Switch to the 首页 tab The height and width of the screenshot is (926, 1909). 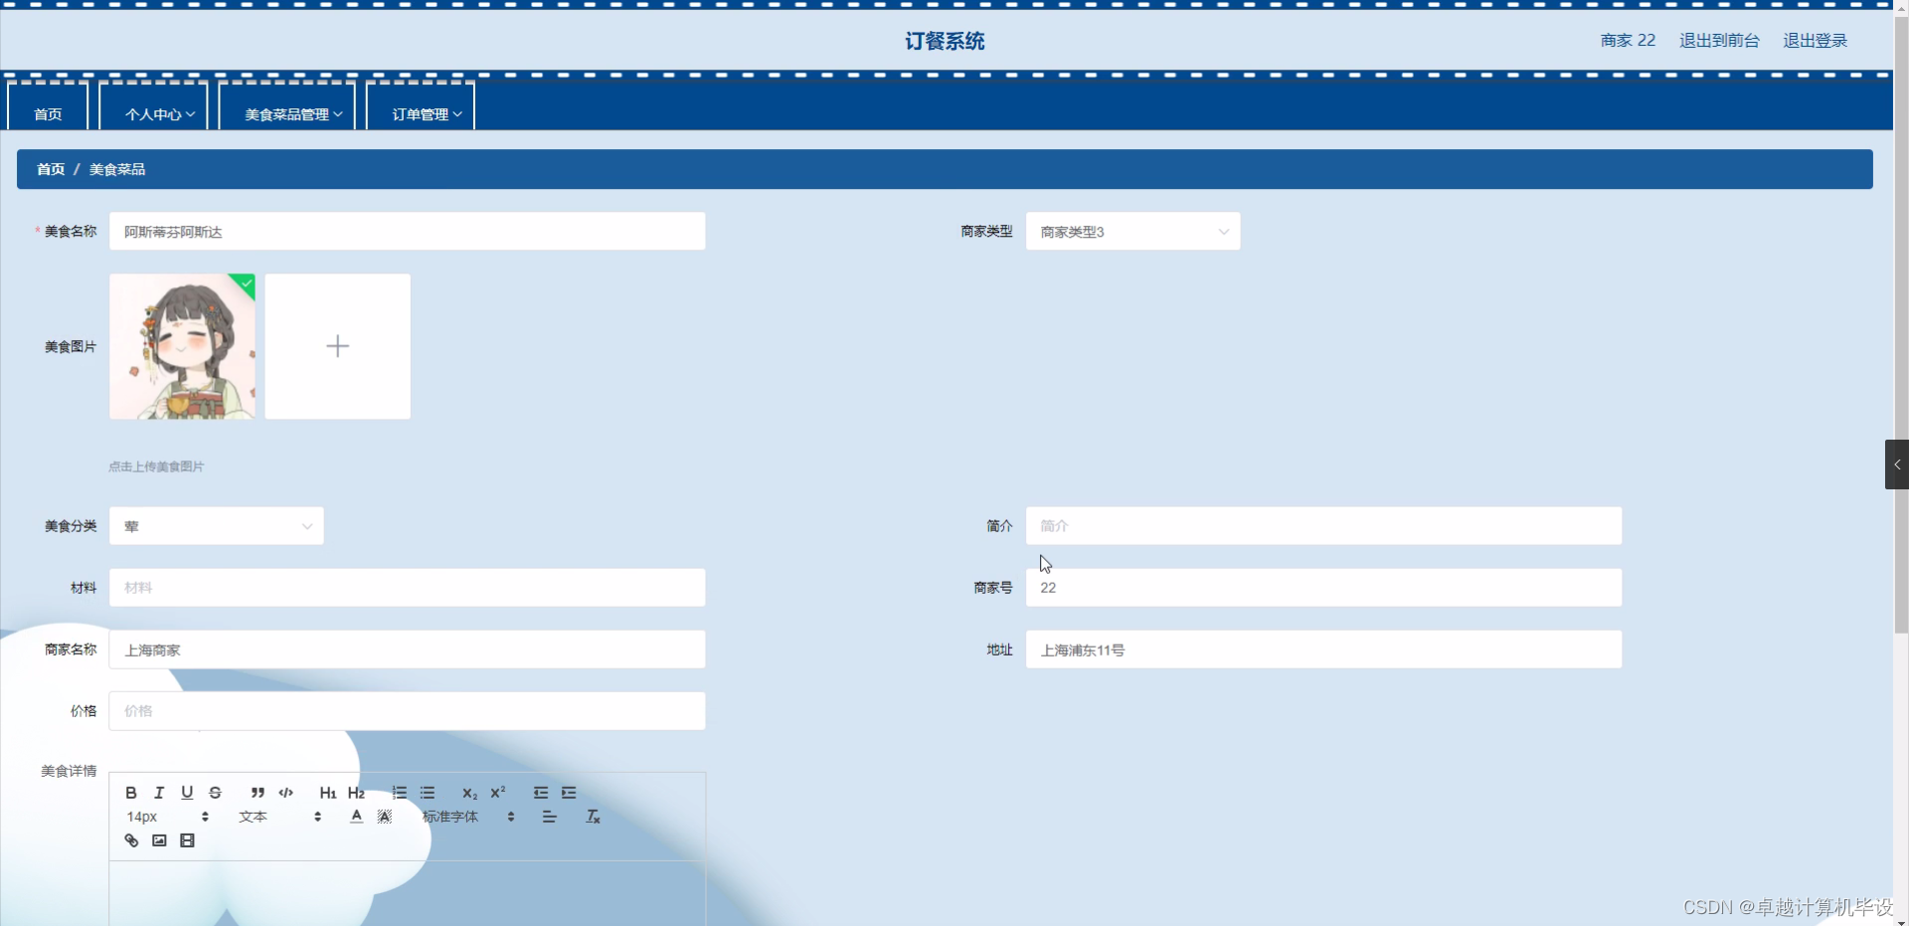[46, 113]
